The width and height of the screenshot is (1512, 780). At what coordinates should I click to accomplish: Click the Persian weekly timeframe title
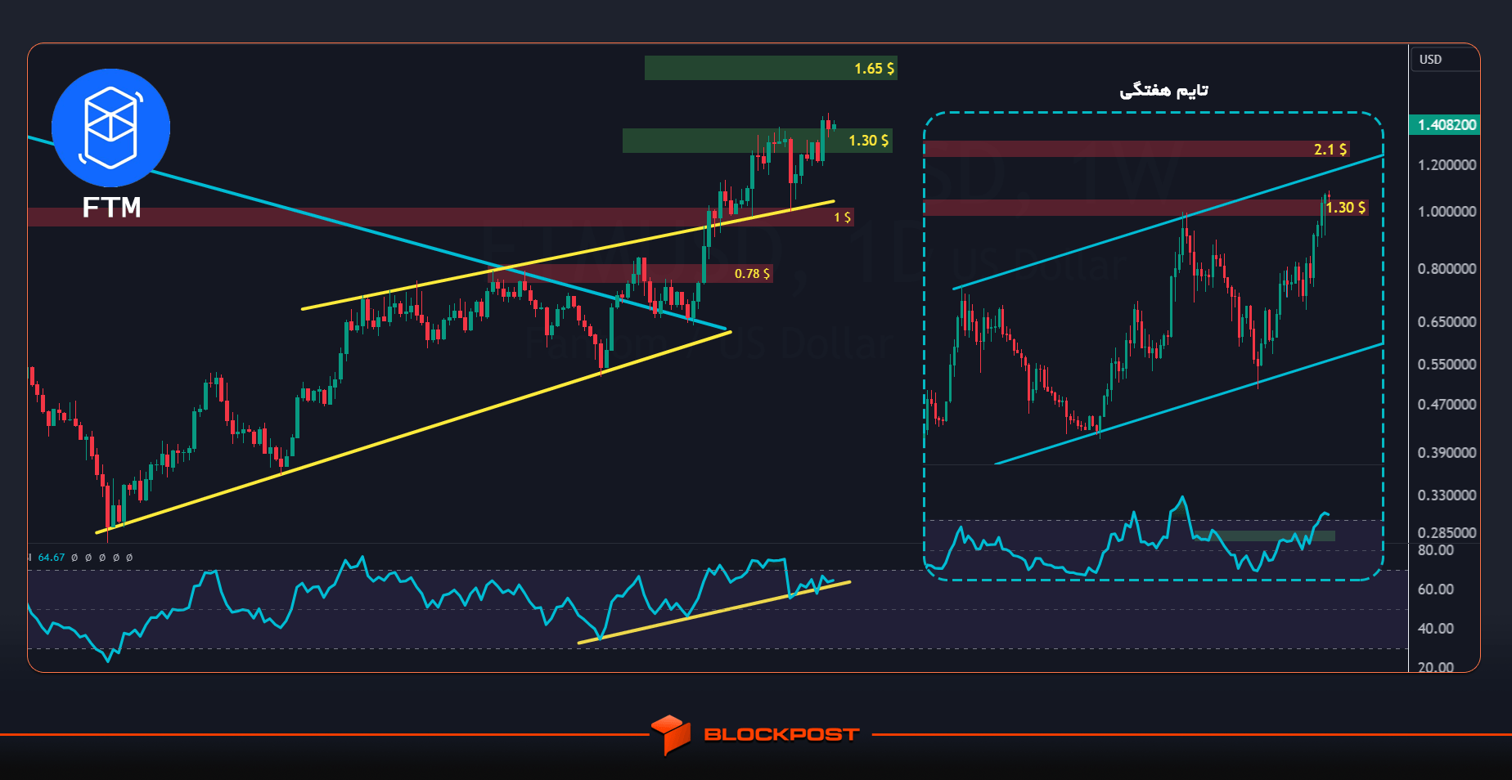1163,90
